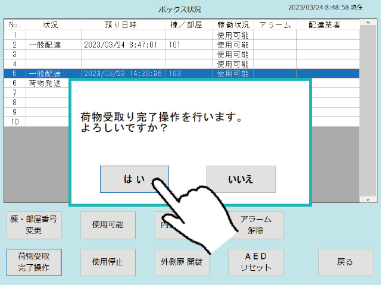Click the 稼働状況 column header
The width and height of the screenshot is (381, 285).
(233, 25)
